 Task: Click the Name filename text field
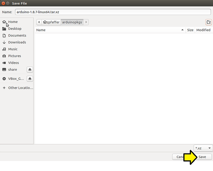click(113, 12)
